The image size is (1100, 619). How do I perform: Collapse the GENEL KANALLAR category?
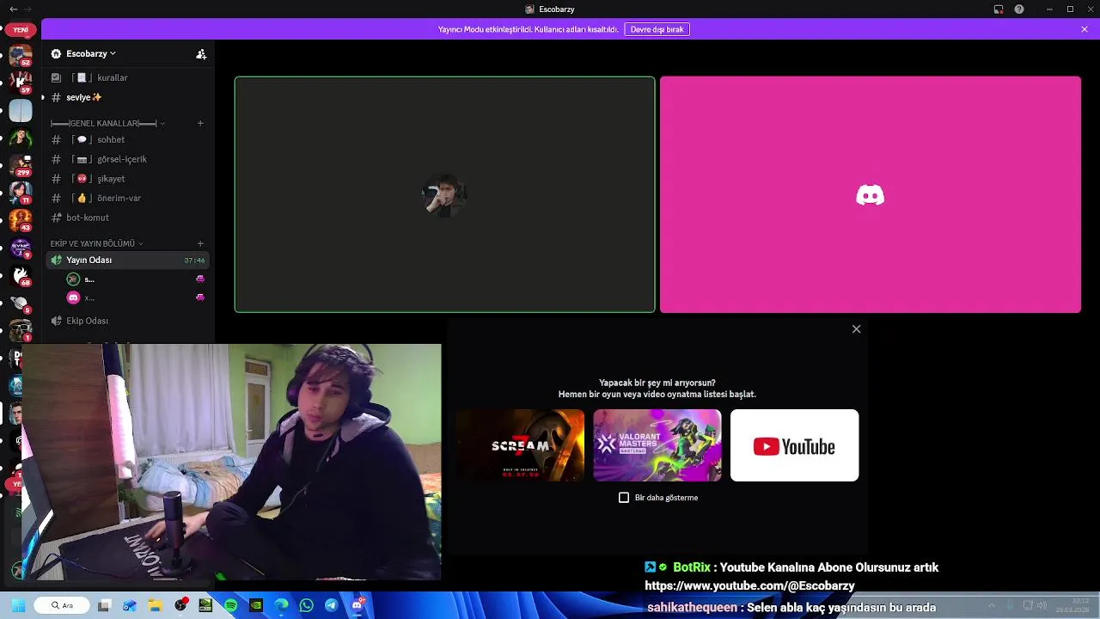tap(107, 123)
